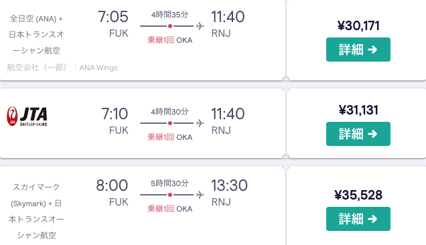The image size is (426, 245).
Task: Click arrow in first 詳細 button
Action: (372, 50)
